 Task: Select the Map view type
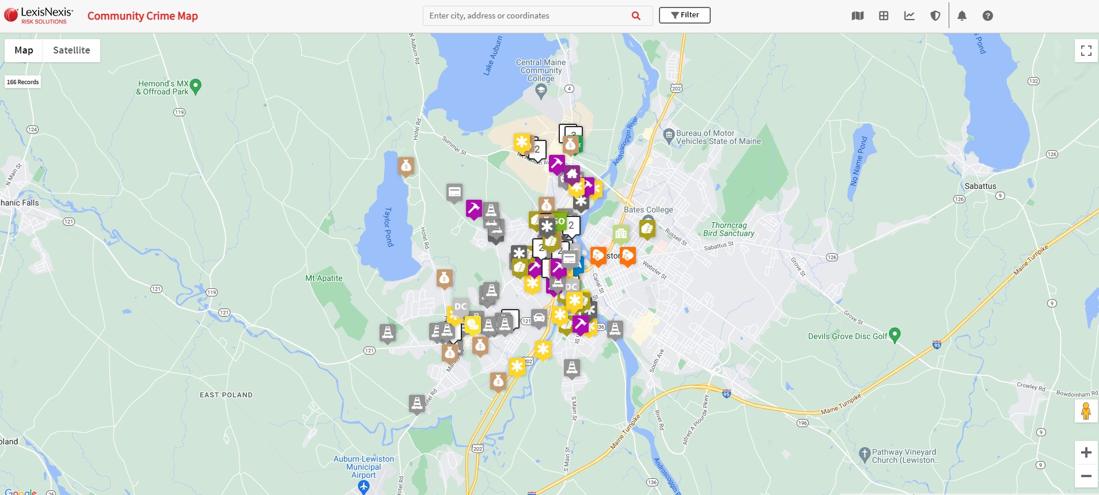coord(24,51)
